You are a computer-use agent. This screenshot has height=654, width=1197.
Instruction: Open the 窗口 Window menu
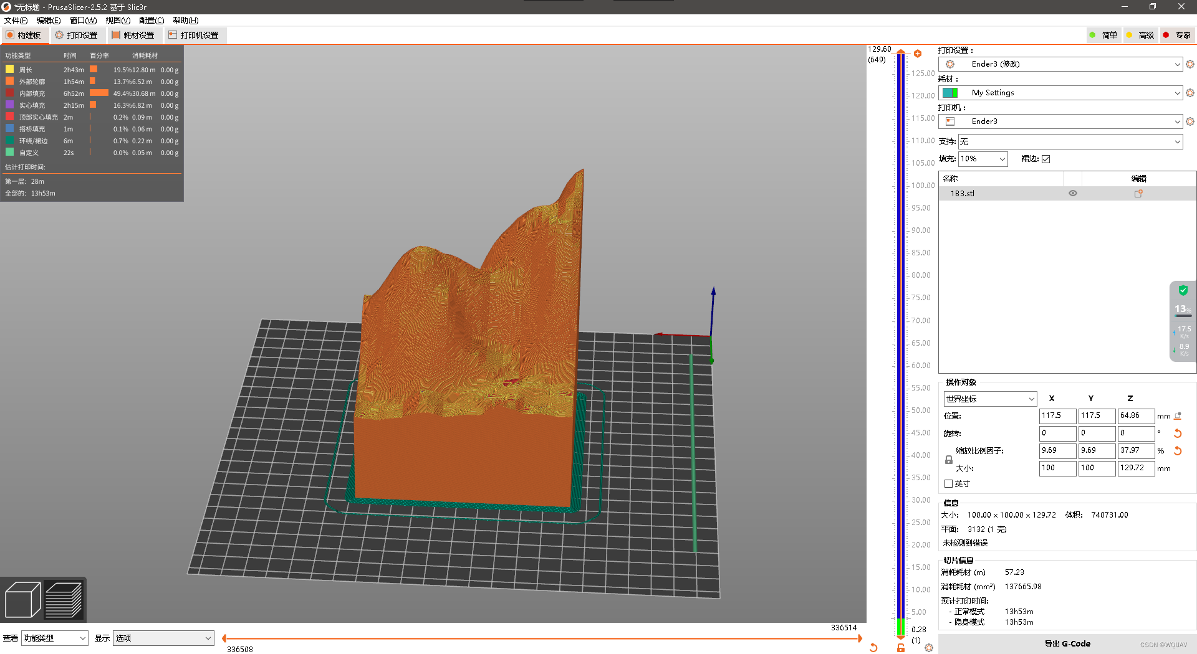(83, 21)
